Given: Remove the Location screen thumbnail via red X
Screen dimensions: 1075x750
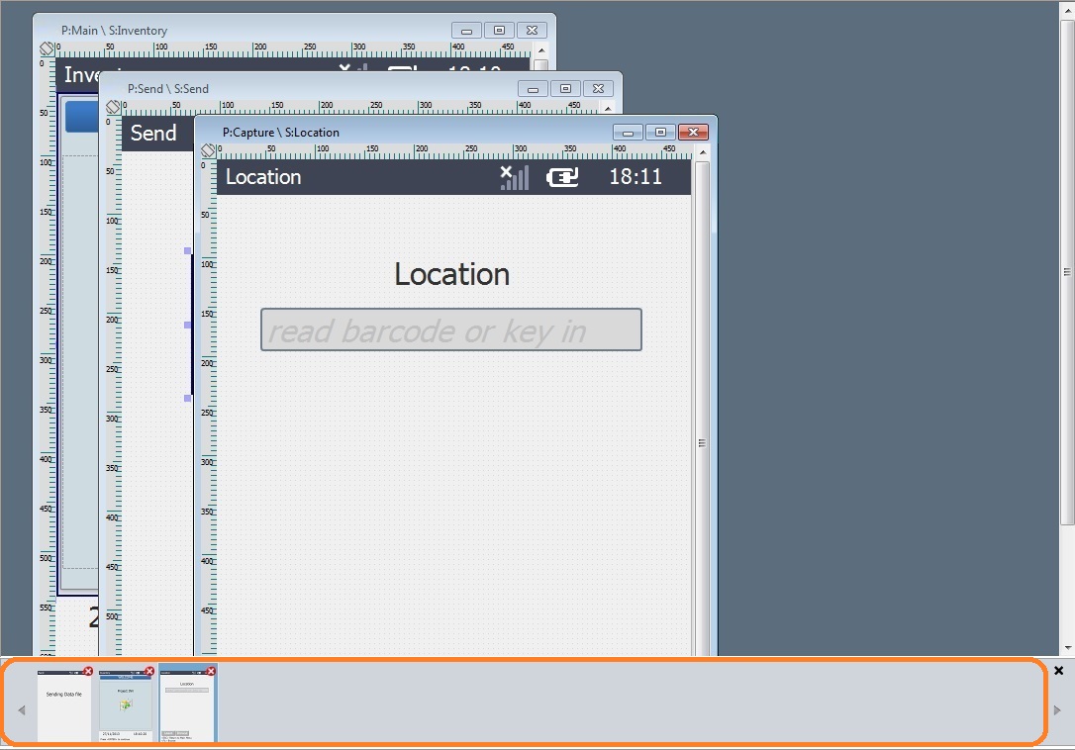Looking at the screenshot, I should pos(211,671).
